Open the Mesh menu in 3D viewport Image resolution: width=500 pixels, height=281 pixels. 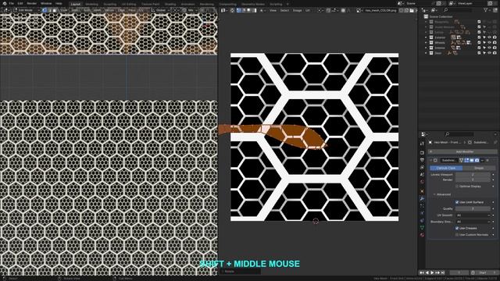97,10
